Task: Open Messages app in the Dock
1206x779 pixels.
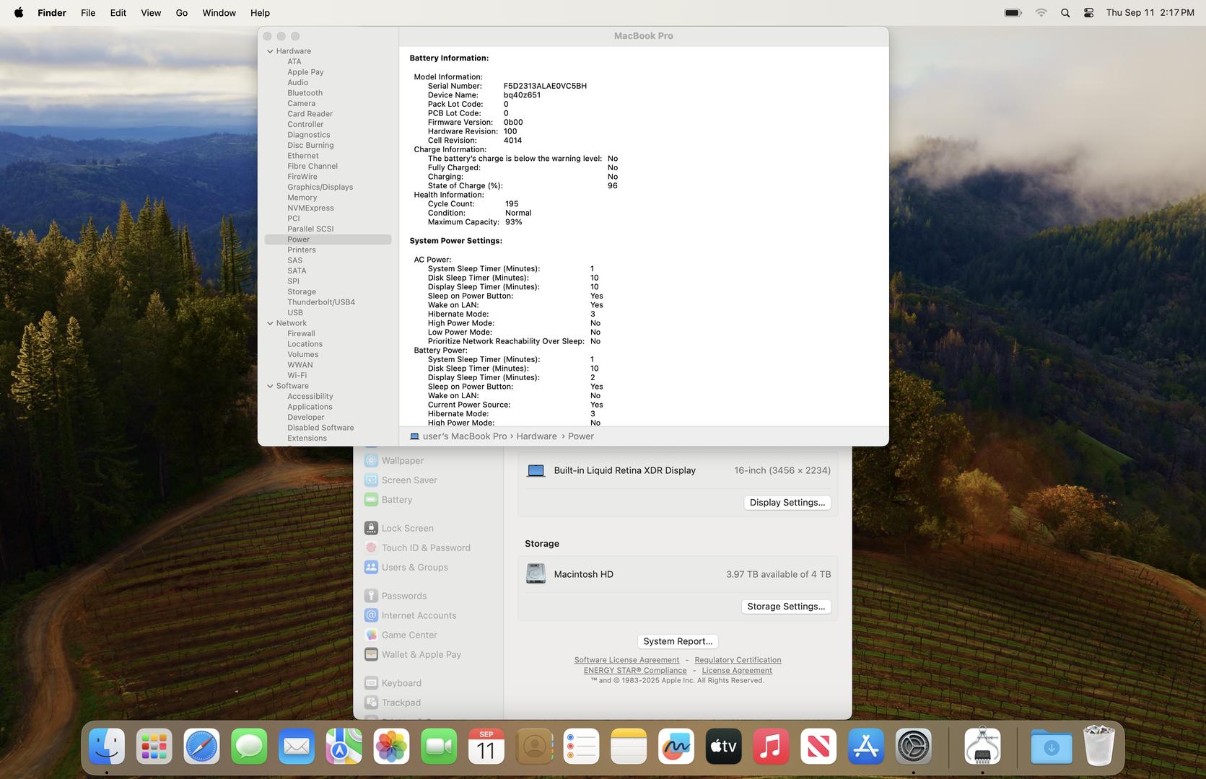Action: [x=249, y=746]
